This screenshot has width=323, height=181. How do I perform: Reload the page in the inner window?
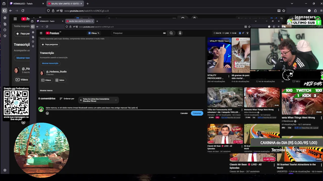pyautogui.click(x=47, y=27)
